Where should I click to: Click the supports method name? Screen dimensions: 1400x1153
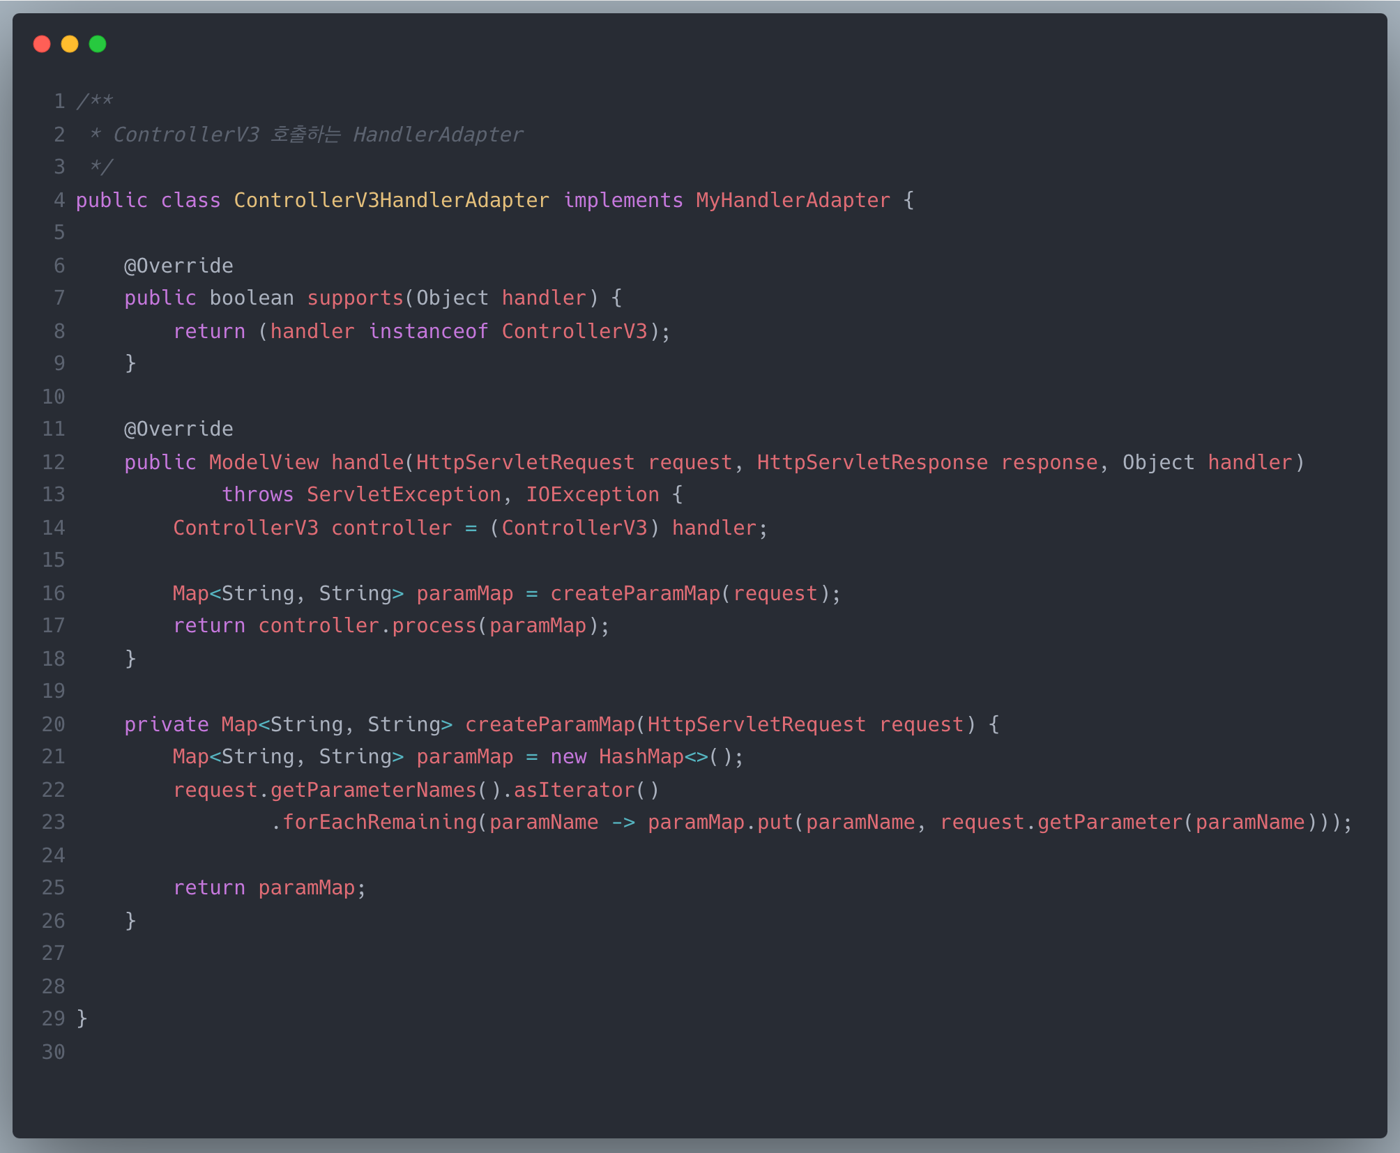[x=355, y=298]
